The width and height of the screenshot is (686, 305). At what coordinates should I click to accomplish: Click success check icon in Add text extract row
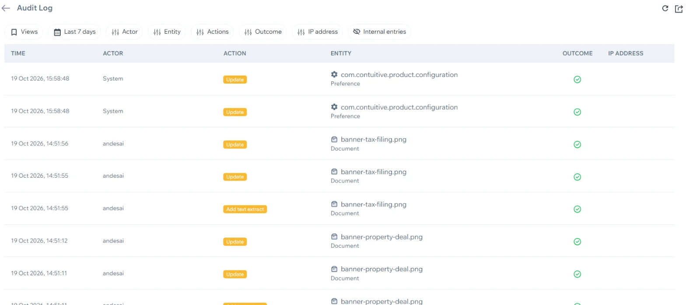pyautogui.click(x=577, y=209)
